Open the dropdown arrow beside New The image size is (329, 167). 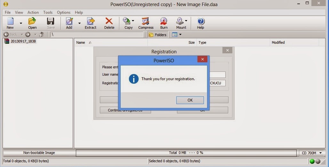pyautogui.click(x=21, y=23)
